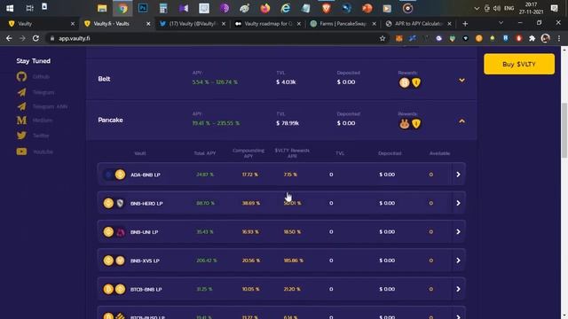The height and width of the screenshot is (319, 568).
Task: Open the Telegram sidebar icon
Action: coord(21,92)
